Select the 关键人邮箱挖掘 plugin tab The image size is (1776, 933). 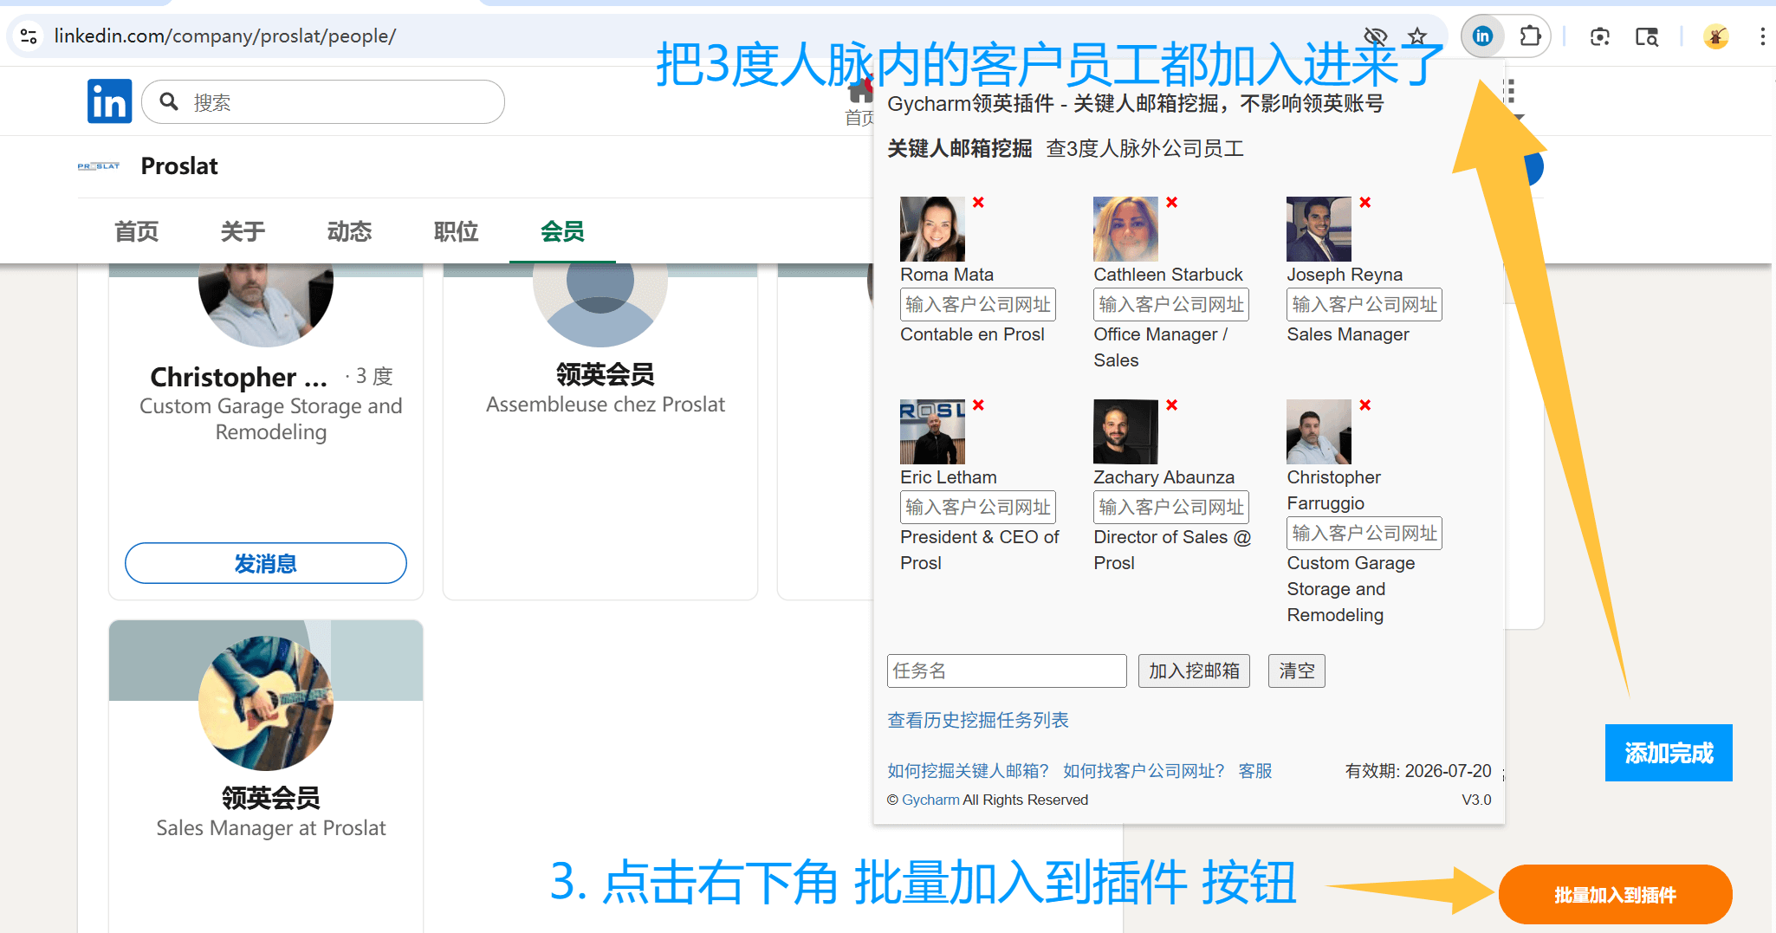960,148
